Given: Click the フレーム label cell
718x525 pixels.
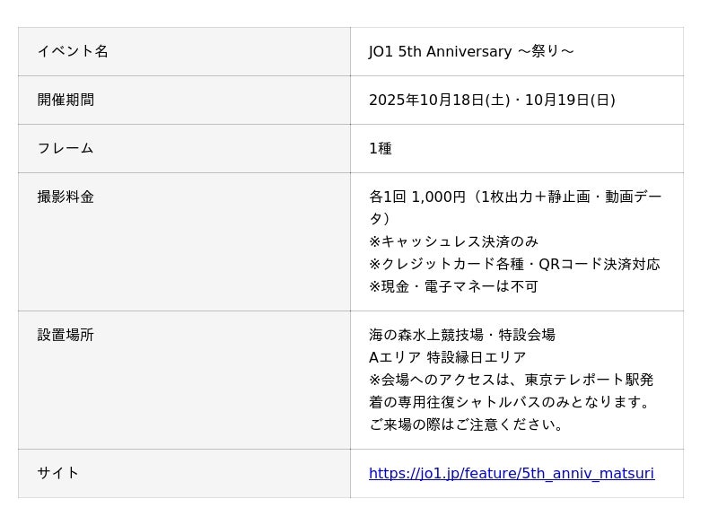Looking at the screenshot, I should [66, 148].
